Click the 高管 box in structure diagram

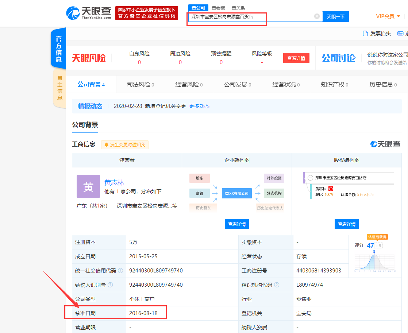[200, 193]
